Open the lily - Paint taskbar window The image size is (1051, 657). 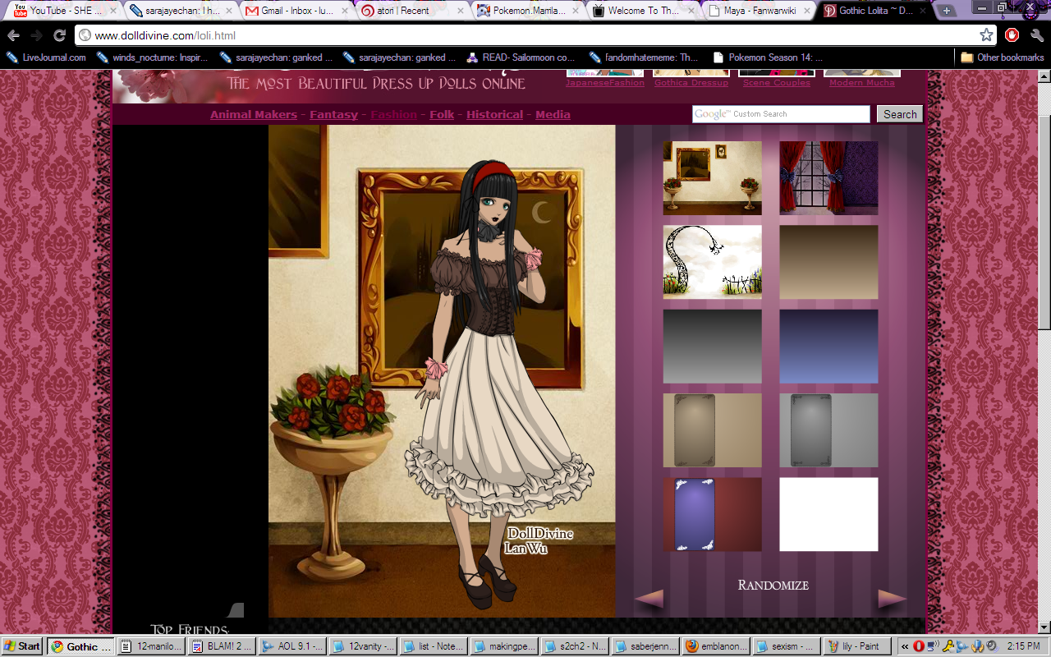[858, 646]
